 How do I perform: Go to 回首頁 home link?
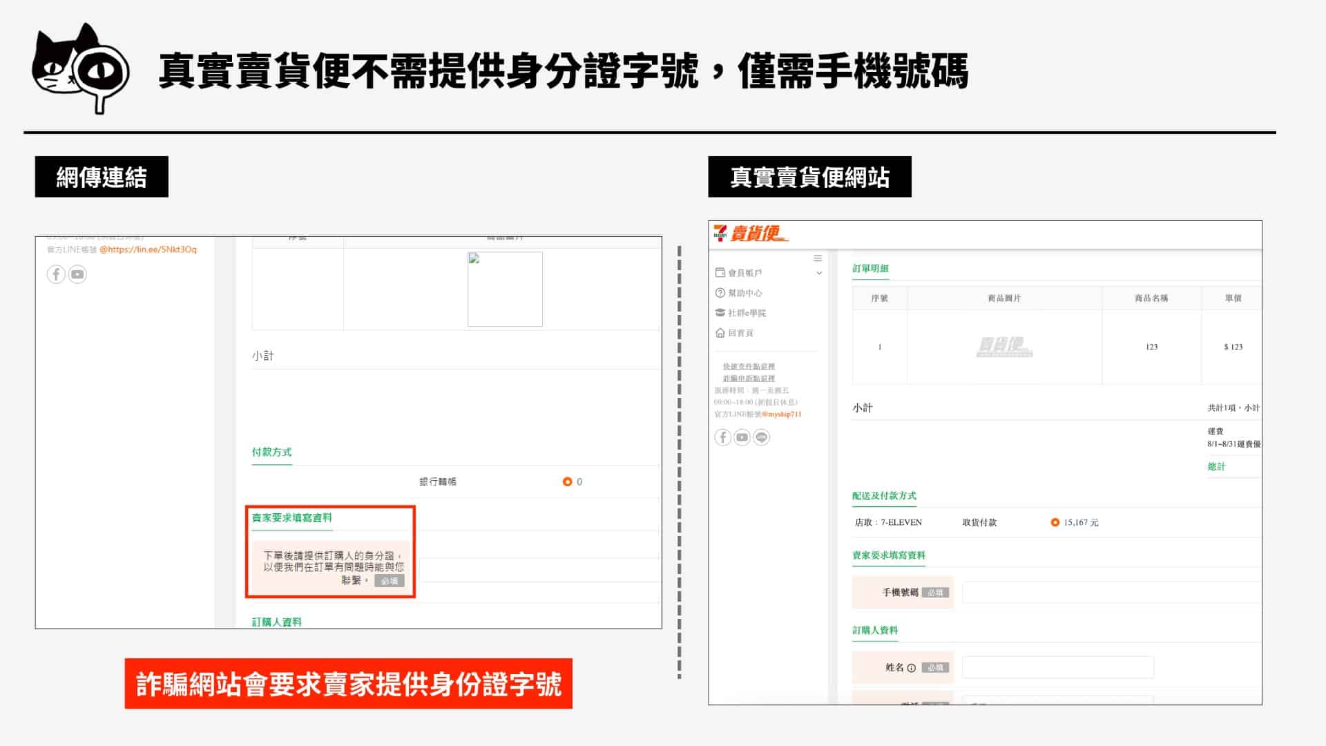(735, 333)
